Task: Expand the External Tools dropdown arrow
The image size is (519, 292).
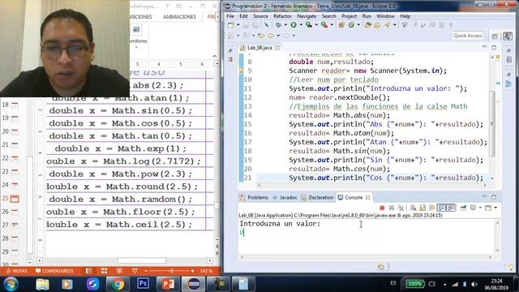Action: [332, 25]
